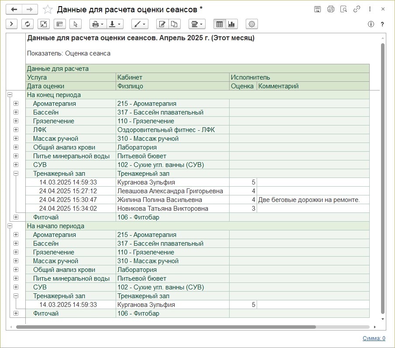Collapse the first Тренажерный зал group
The height and width of the screenshot is (348, 395).
click(x=16, y=174)
